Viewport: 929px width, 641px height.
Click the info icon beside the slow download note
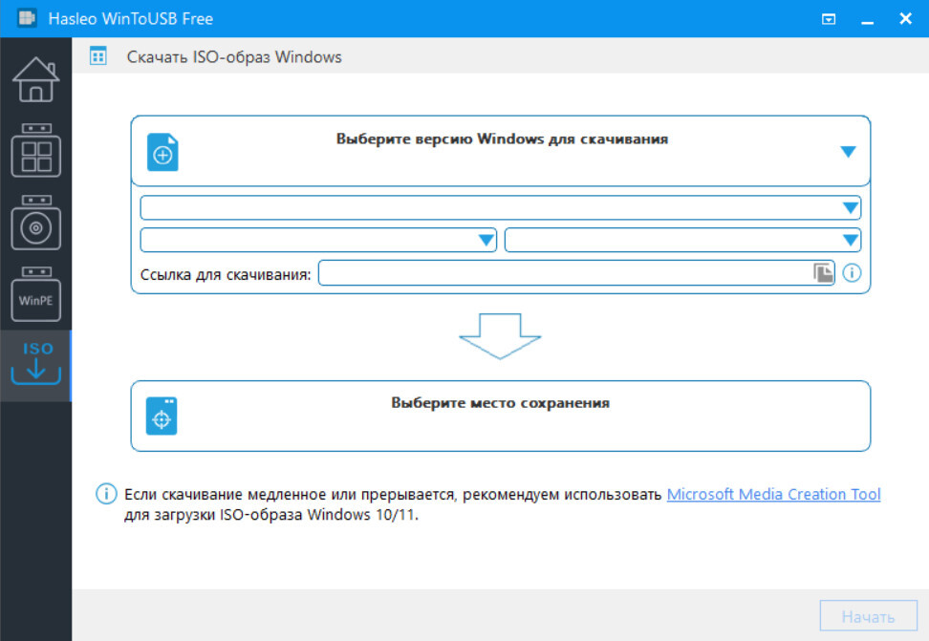click(106, 494)
